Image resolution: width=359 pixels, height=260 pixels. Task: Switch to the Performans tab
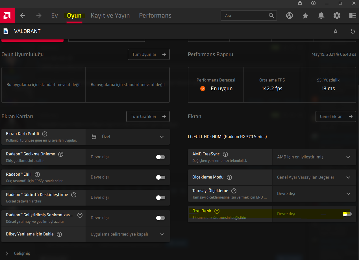point(155,16)
